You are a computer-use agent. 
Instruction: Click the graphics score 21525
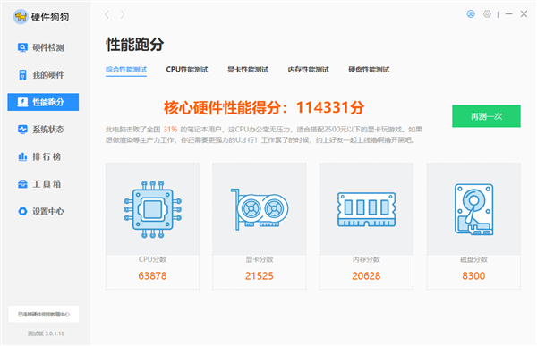point(260,276)
